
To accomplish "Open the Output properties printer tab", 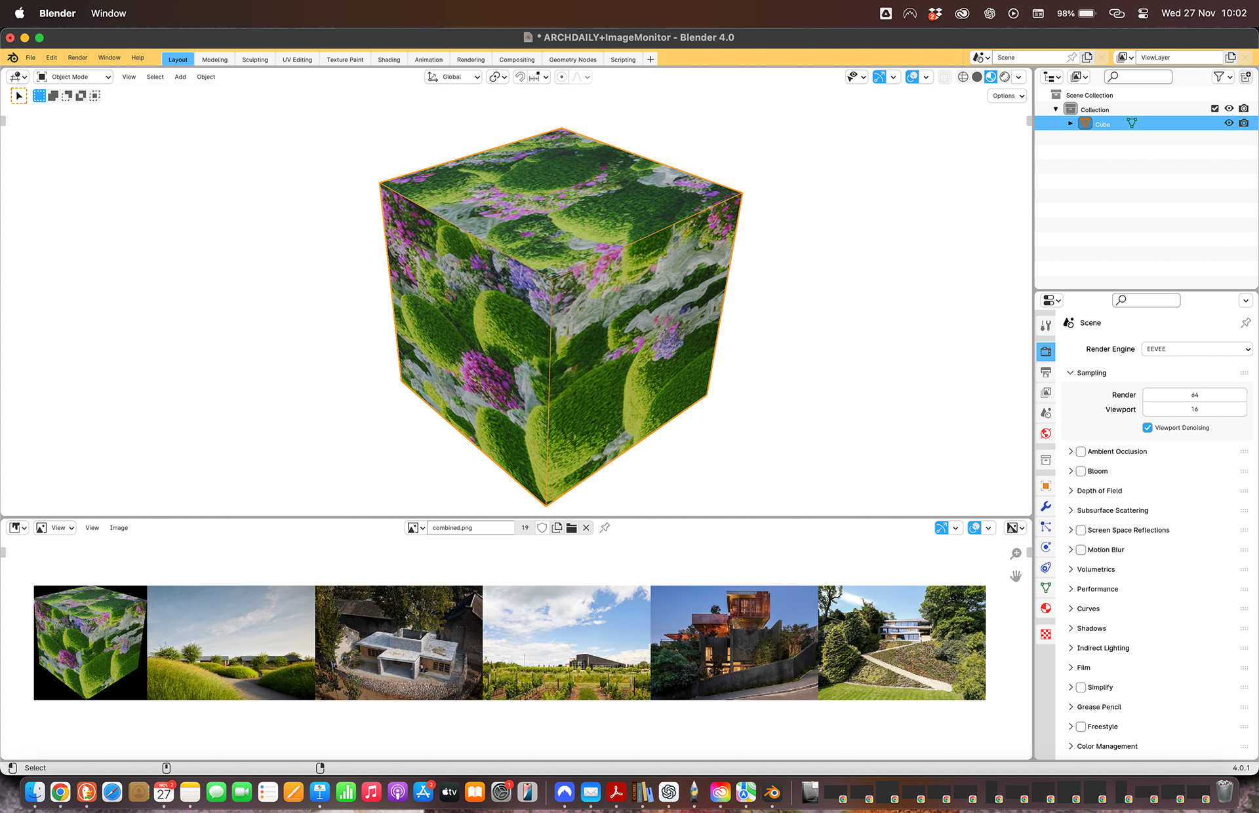I will coord(1046,372).
